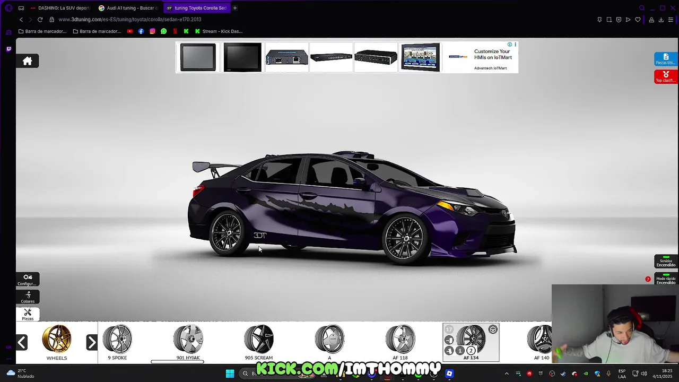Image resolution: width=679 pixels, height=382 pixels.
Task: Toggle Sonidos Encendido switch
Action: [x=666, y=261]
